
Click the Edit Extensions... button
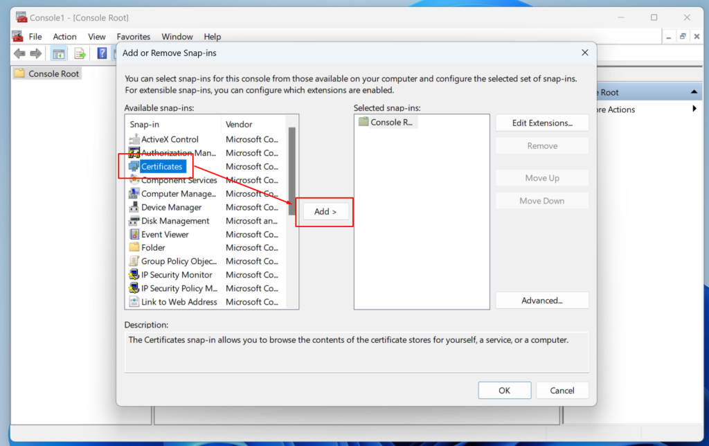pos(542,123)
